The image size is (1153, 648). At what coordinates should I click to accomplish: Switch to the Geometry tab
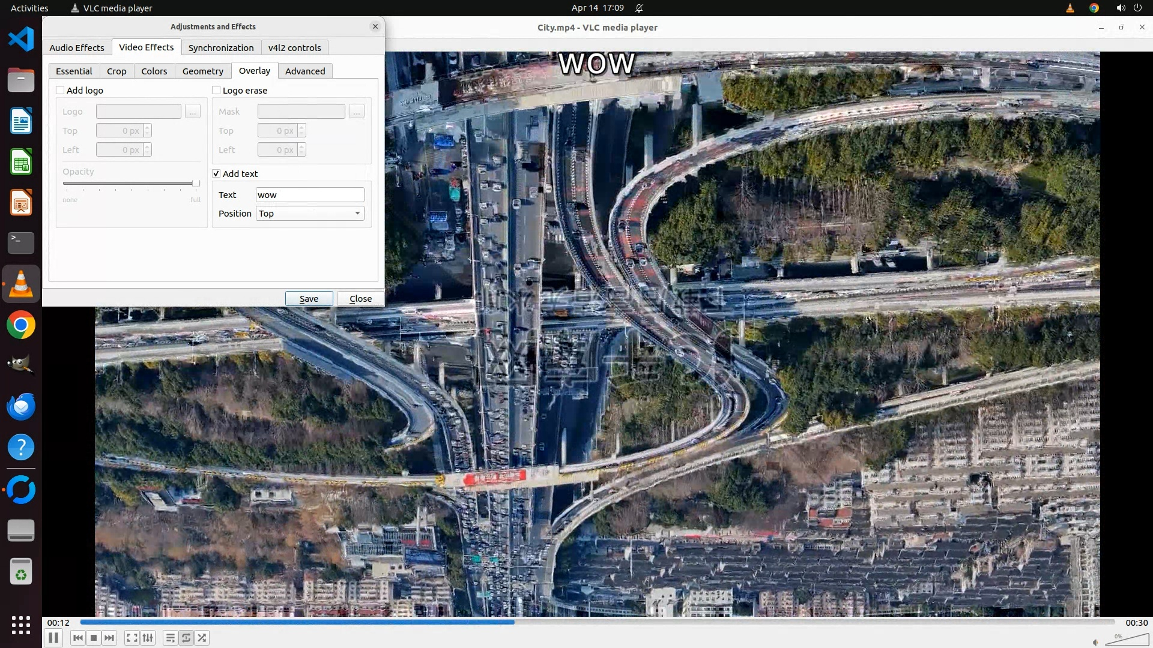[202, 71]
